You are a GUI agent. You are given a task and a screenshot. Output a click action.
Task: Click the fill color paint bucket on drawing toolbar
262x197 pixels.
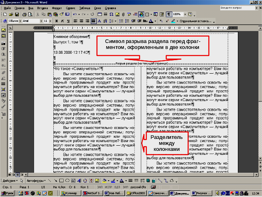click(x=104, y=180)
